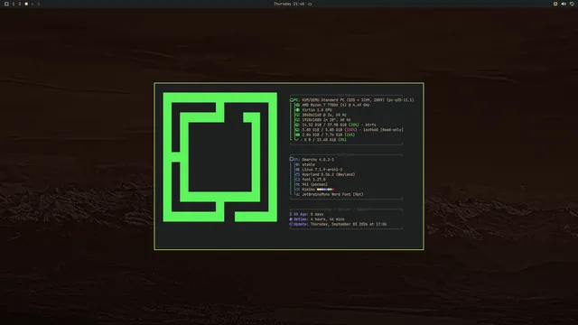Click the iso9660 Read-only disk text
Viewport: 578px width, 325px height.
click(353, 130)
